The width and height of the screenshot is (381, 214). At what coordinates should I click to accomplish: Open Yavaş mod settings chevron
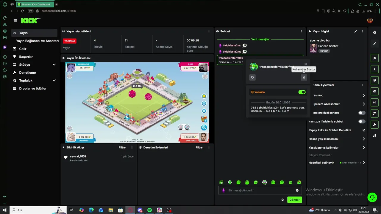point(364,95)
